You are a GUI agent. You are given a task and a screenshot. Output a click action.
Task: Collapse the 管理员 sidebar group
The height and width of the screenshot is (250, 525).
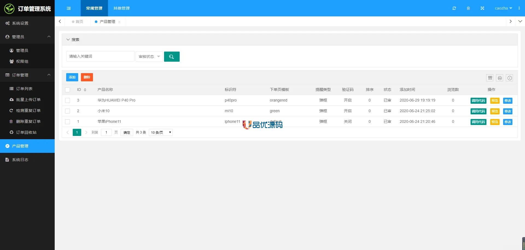(27, 37)
